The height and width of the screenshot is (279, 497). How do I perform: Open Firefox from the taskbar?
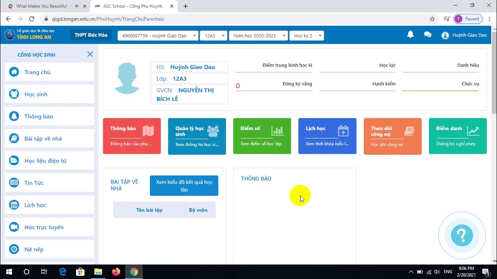(116, 272)
